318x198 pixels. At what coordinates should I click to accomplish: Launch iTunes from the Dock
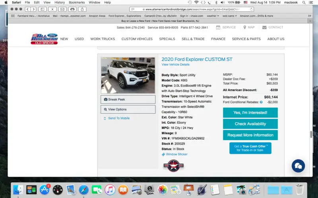pos(110,190)
